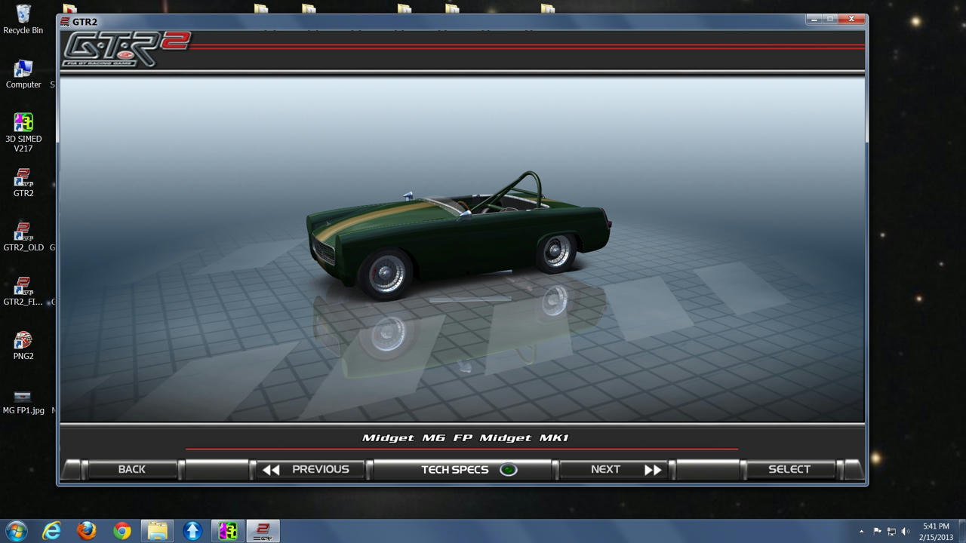
Task: Select the MG FP1.jpg desktop file
Action: [x=23, y=401]
